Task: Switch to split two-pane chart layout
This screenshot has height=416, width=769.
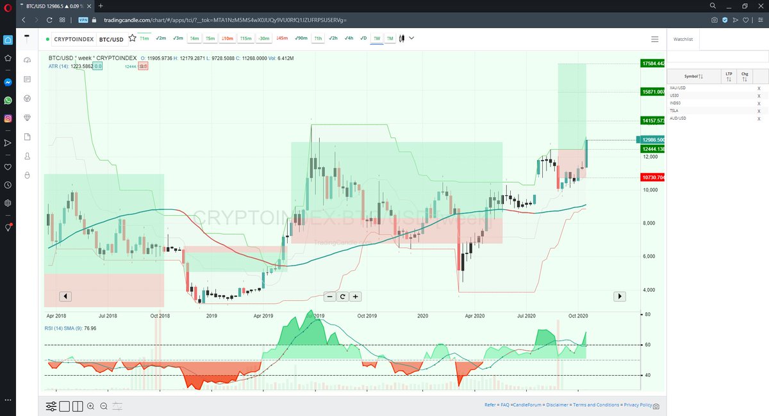Action: (78, 406)
